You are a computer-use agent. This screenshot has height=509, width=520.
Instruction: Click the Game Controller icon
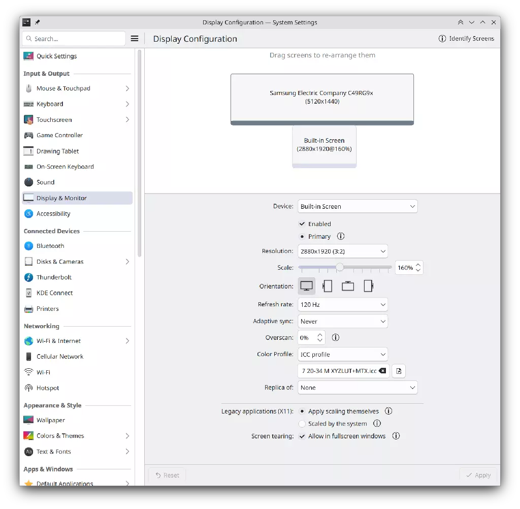pyautogui.click(x=29, y=136)
